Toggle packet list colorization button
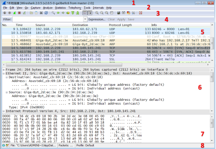The image size is (216, 149). [85, 13]
